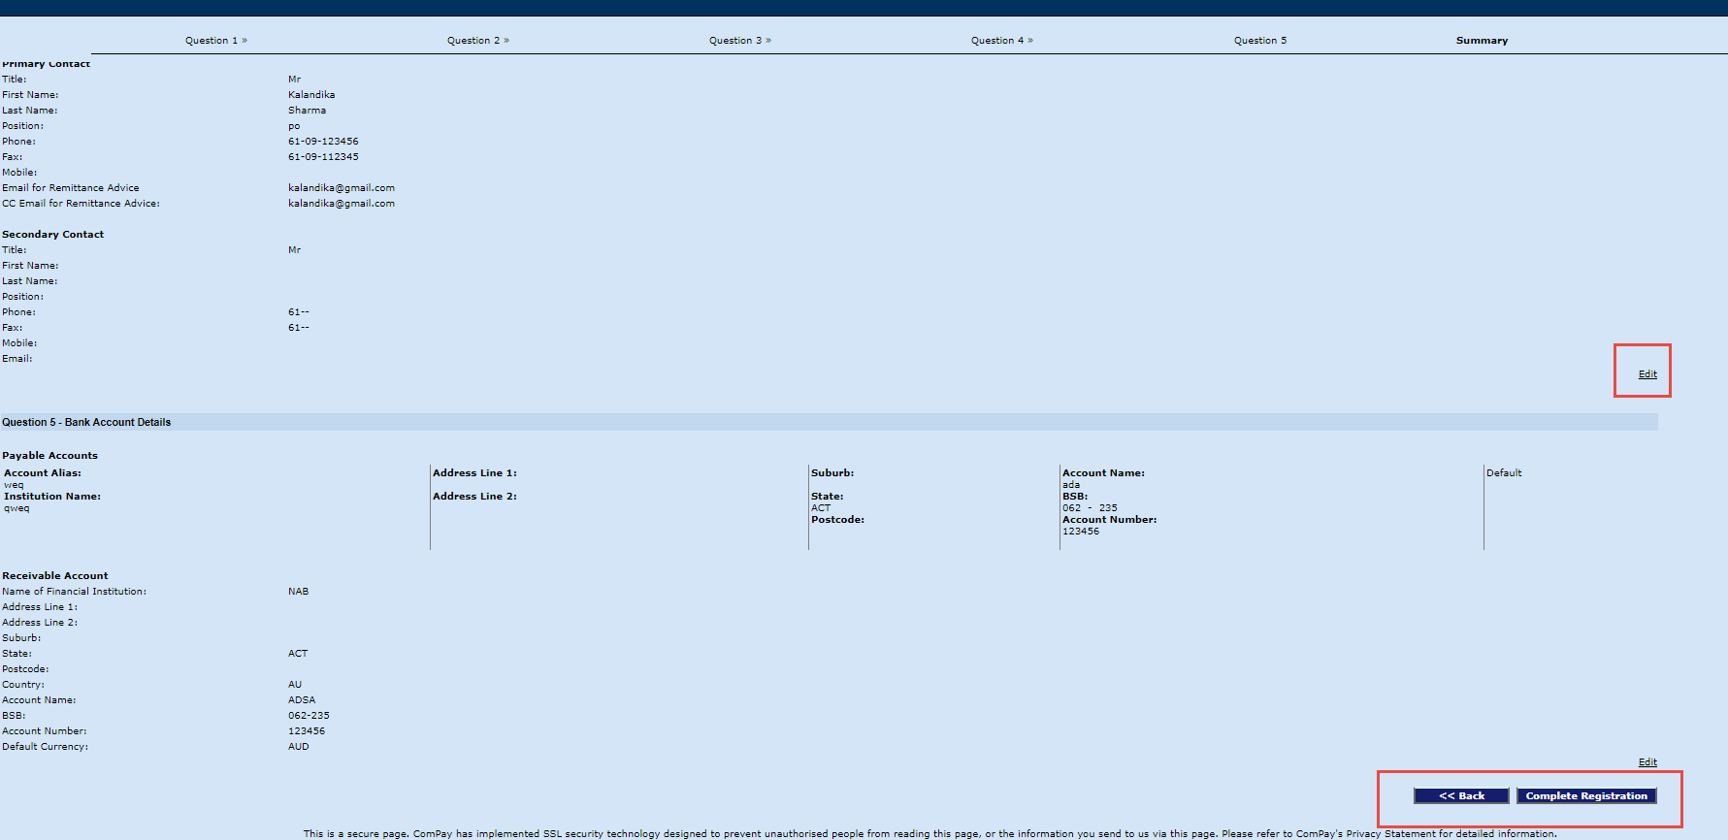Click the Default label in Payable Accounts
The image size is (1728, 840).
tap(1504, 473)
